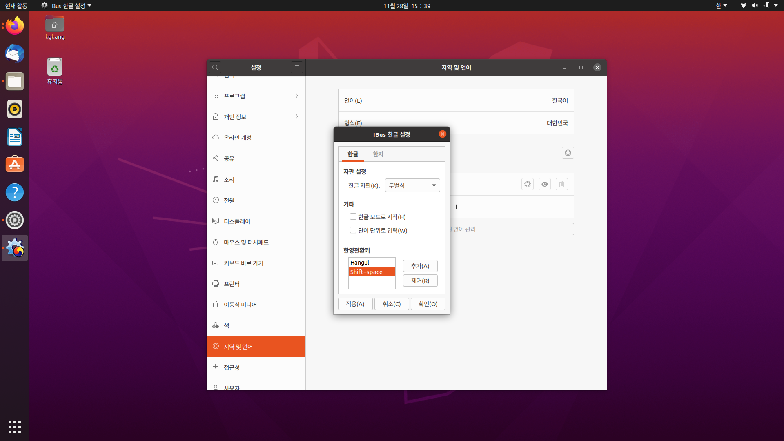Enable 한글 모드로 시작 checkbox
The width and height of the screenshot is (784, 441).
(353, 217)
